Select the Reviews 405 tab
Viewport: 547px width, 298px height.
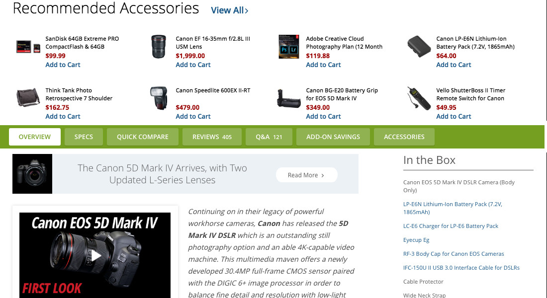(212, 137)
